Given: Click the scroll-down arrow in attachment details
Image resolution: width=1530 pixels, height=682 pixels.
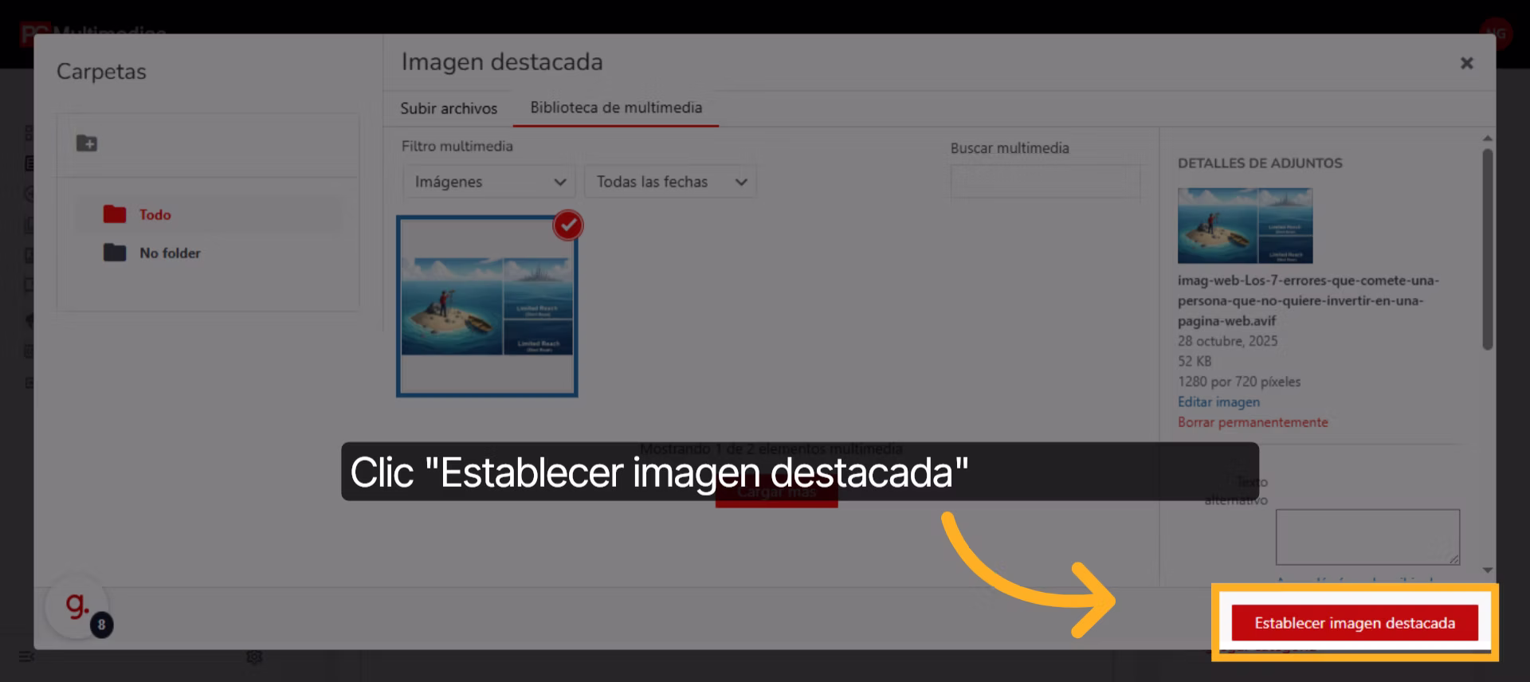Looking at the screenshot, I should 1487,570.
